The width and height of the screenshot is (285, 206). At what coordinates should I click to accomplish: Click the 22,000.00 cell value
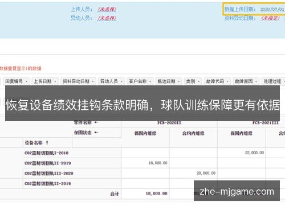point(254,153)
